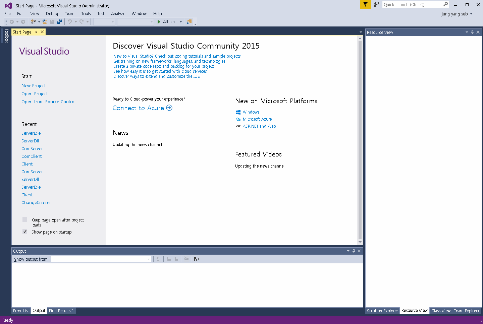483x324 pixels.
Task: Click the Start Page scroll-down arrow
Action: [360, 242]
